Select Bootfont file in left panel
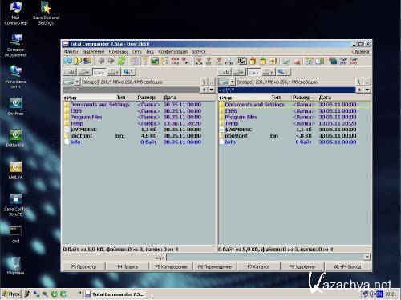Image resolution: width=401 pixels, height=300 pixels. 140,136
